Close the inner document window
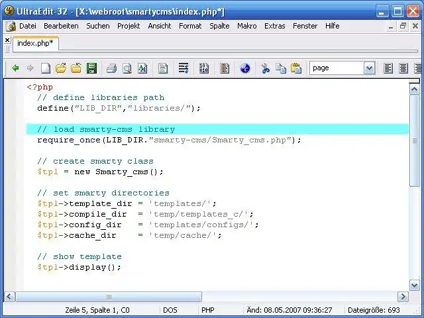 pos(415,26)
